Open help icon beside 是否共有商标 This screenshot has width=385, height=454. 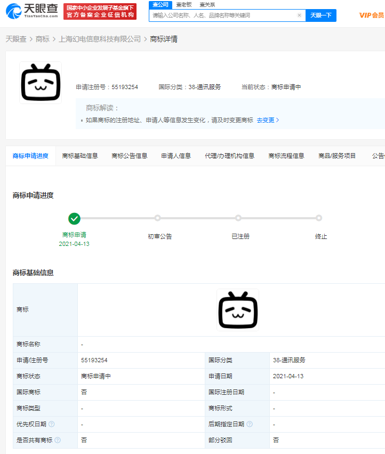click(58, 440)
